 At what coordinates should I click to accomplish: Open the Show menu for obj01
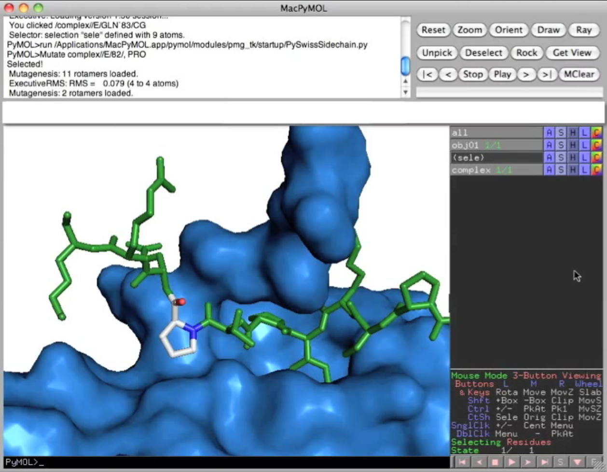561,145
